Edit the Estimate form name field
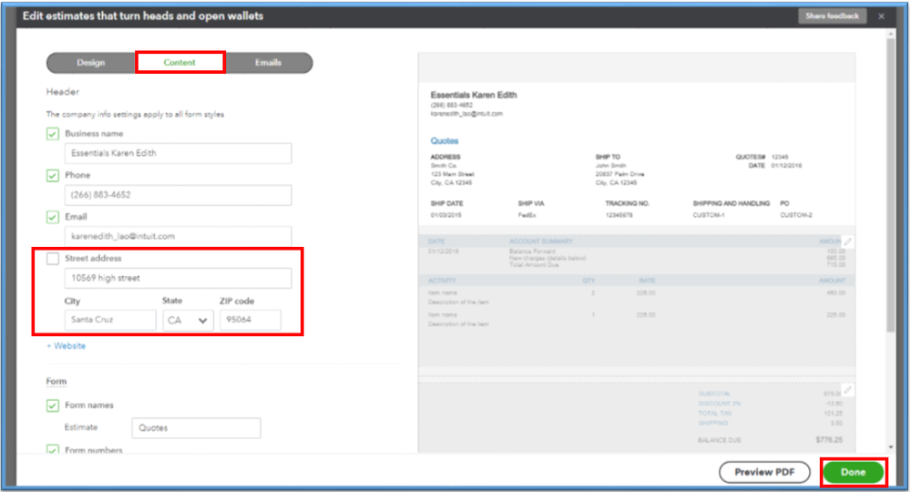Screen dimensions: 910x492 pos(196,428)
